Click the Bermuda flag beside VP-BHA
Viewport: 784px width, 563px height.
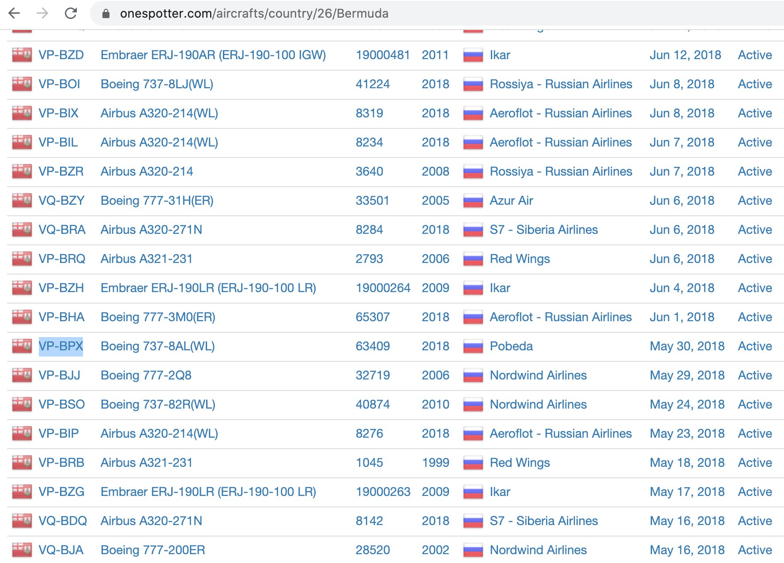22,317
